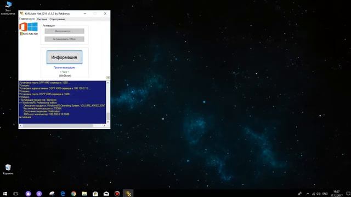Click the small button above log scrollbar

click(108, 78)
